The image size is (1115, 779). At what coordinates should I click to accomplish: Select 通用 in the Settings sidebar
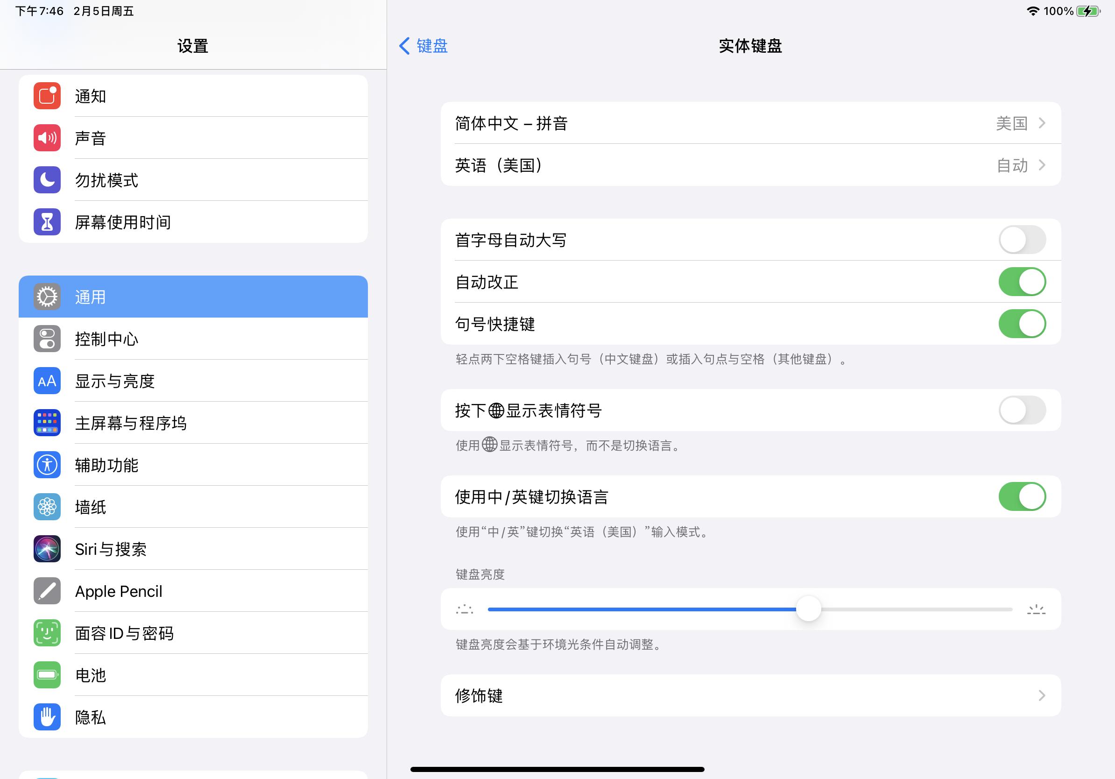[193, 297]
